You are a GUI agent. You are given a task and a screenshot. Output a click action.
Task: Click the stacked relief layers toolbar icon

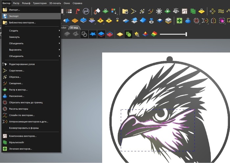[168, 21]
